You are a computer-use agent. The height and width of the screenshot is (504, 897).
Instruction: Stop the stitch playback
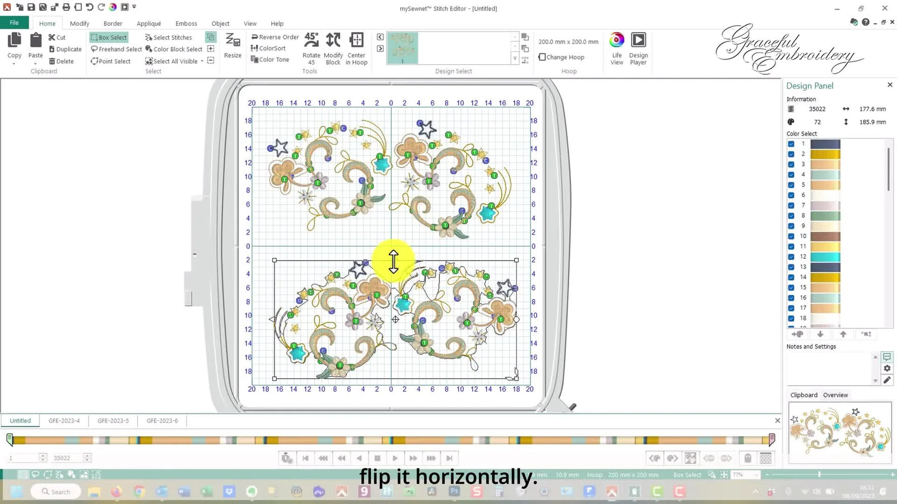(377, 458)
